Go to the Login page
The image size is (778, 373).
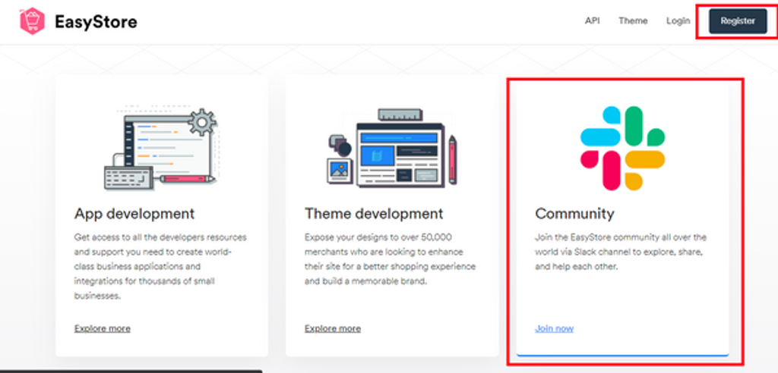pyautogui.click(x=678, y=21)
